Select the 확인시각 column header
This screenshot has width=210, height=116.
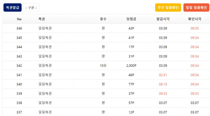[195, 19]
